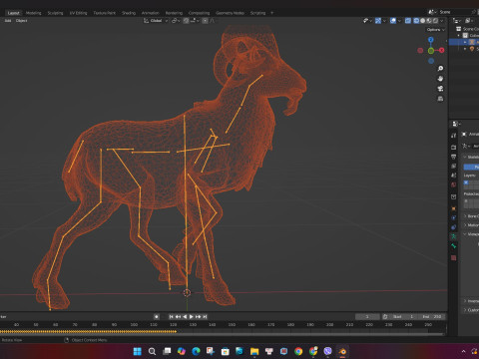The width and height of the screenshot is (479, 359).
Task: Switch to the Sculpting workspace tab
Action: click(x=55, y=13)
